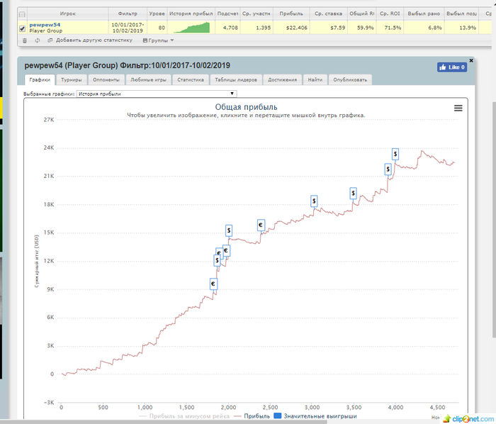Open the Оппоненты tab

(x=106, y=79)
